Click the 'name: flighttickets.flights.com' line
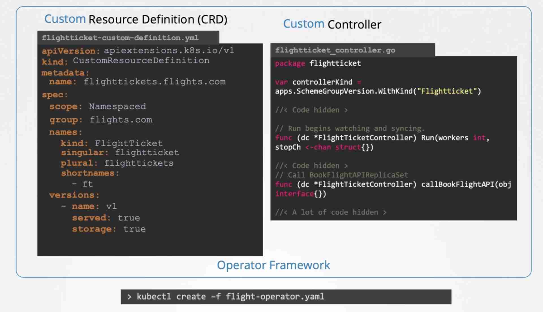 (137, 82)
